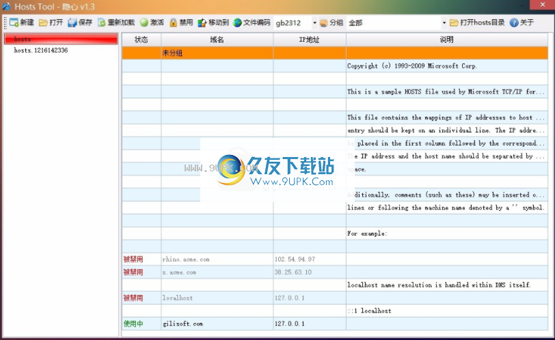Image resolution: width=555 pixels, height=340 pixels.
Task: Select 'This file contains the mappings' row
Action: 447,117
